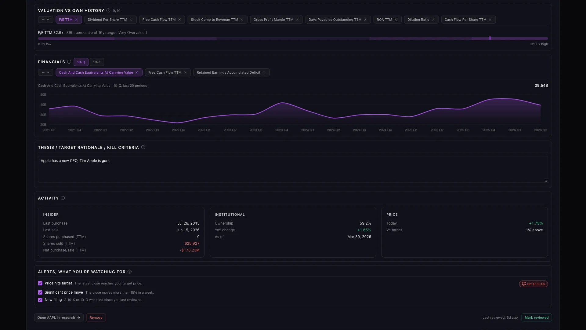This screenshot has width=586, height=330.
Task: Toggle the Price hits target checkbox
Action: point(40,283)
